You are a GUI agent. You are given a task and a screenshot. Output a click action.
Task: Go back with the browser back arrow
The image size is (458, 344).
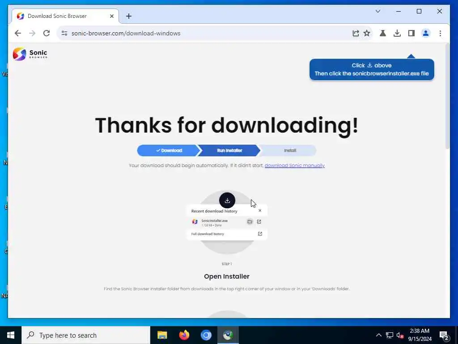tap(18, 33)
